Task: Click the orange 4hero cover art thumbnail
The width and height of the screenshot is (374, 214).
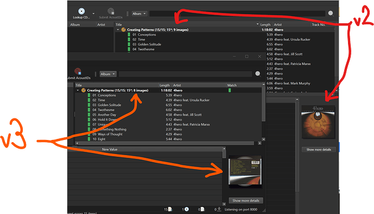Action: (x=318, y=122)
